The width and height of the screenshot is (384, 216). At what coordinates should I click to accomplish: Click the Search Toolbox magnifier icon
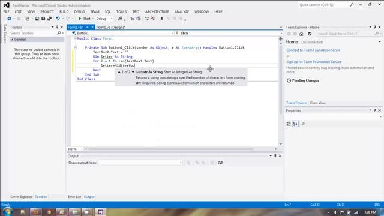click(59, 33)
